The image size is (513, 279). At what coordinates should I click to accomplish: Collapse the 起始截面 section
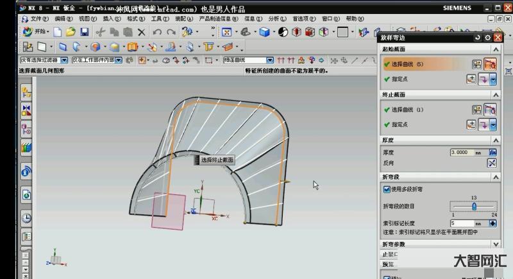tap(495, 49)
